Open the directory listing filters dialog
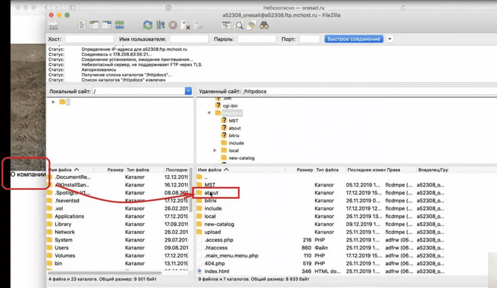 point(226,25)
